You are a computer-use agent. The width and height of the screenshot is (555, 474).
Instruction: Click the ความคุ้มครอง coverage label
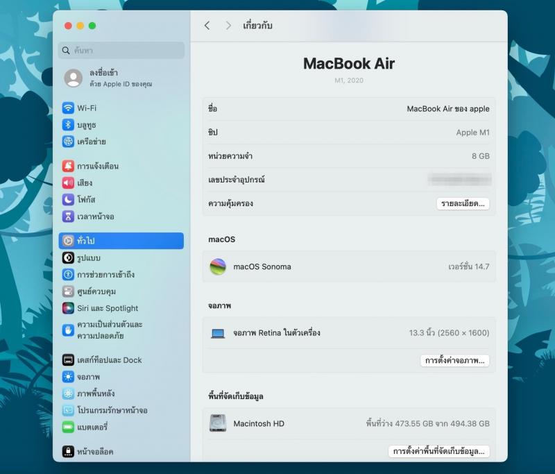coord(230,203)
